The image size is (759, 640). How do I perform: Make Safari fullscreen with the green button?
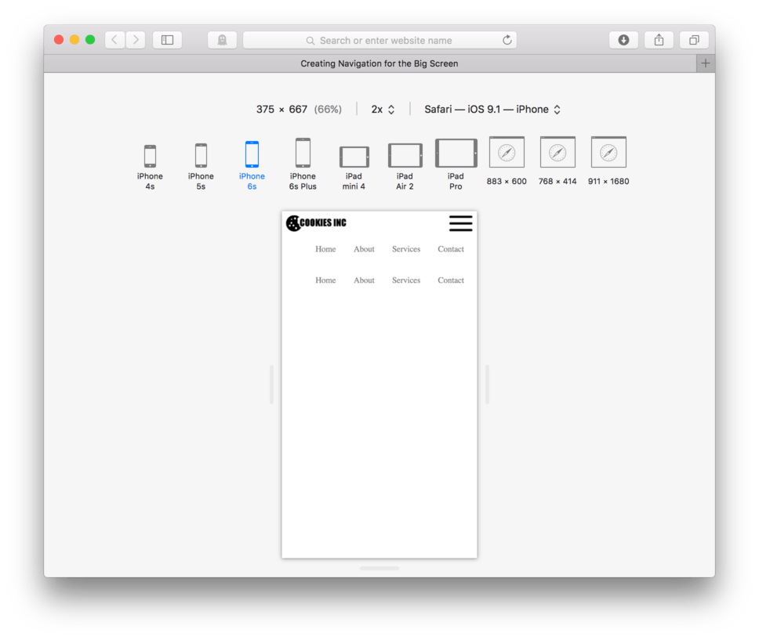click(90, 40)
